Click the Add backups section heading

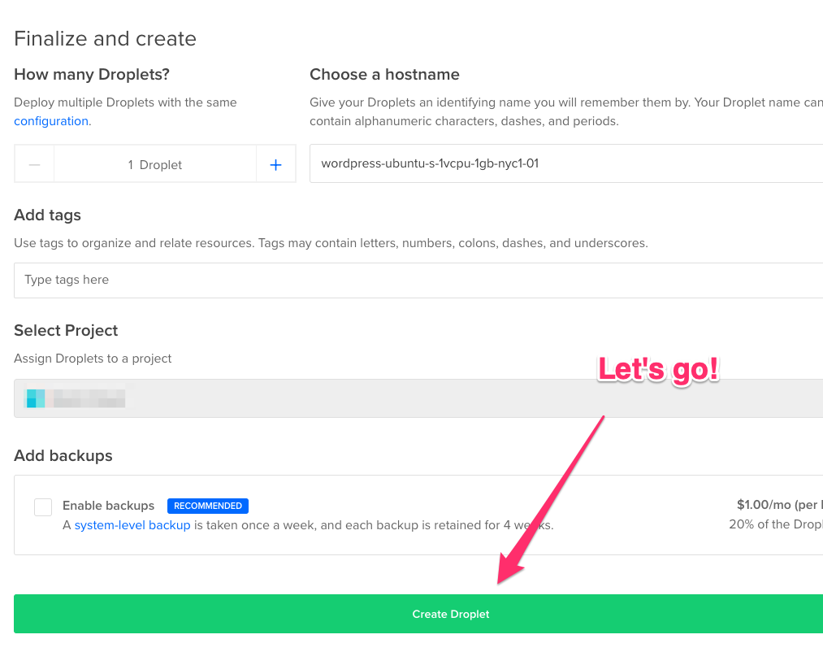[x=63, y=455]
